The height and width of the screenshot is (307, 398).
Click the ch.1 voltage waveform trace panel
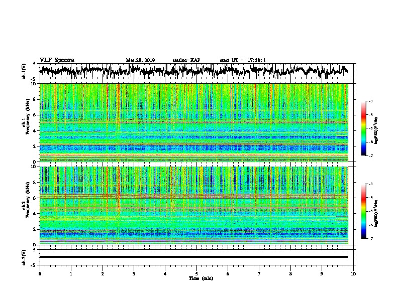pyautogui.click(x=196, y=71)
